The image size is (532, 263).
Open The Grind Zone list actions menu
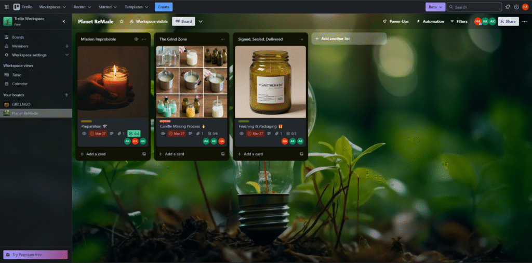[223, 39]
